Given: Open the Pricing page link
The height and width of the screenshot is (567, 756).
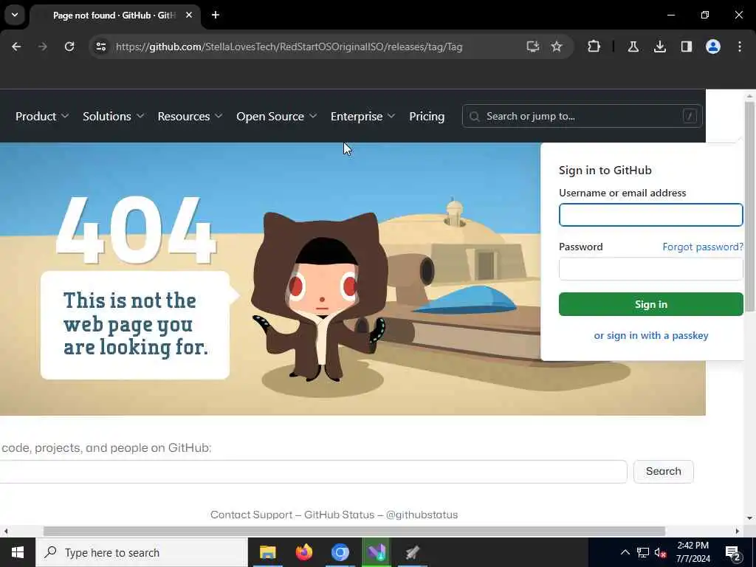Looking at the screenshot, I should pyautogui.click(x=427, y=116).
